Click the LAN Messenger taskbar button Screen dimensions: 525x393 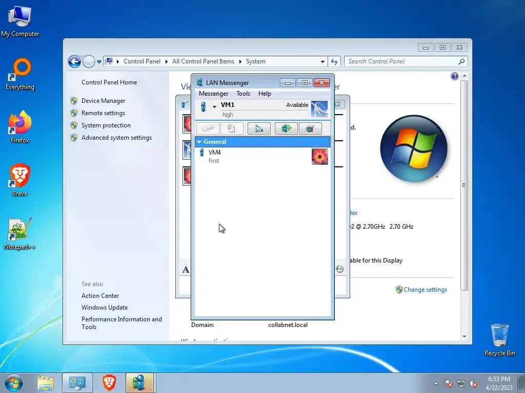(x=139, y=383)
